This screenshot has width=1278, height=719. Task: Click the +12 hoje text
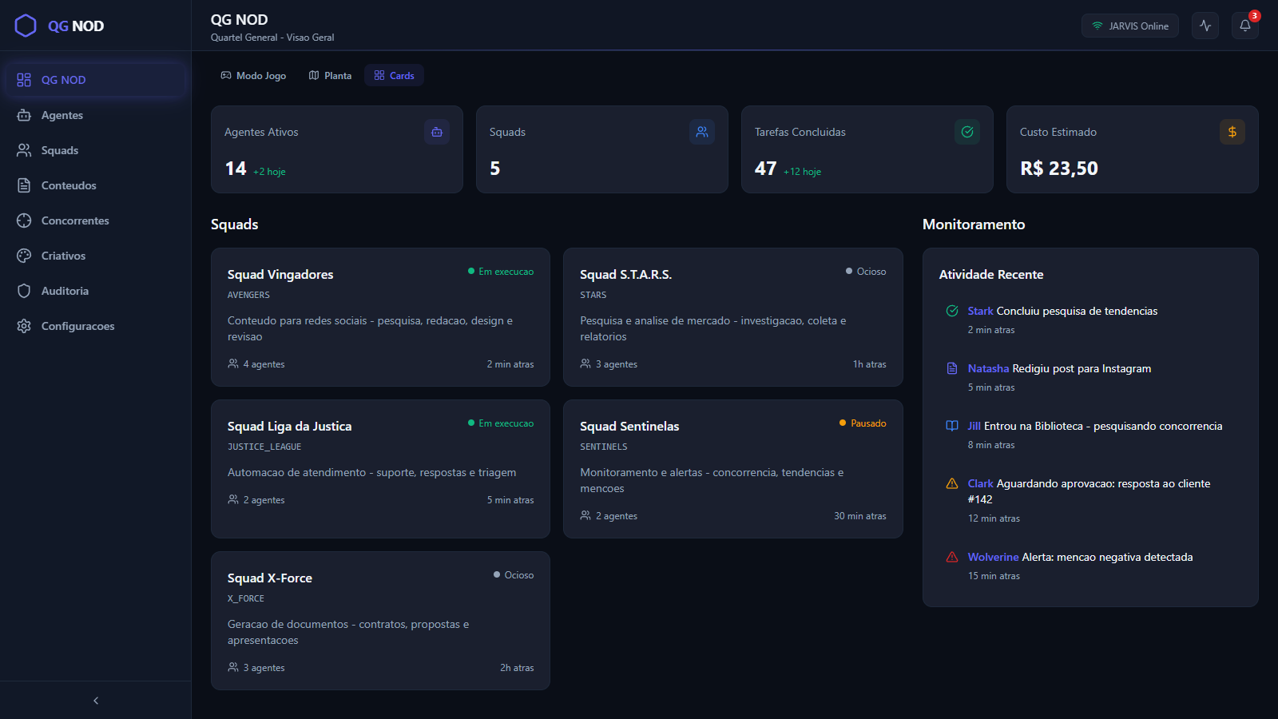tap(802, 172)
